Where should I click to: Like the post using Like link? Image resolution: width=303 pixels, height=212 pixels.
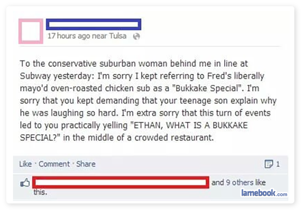pos(25,164)
